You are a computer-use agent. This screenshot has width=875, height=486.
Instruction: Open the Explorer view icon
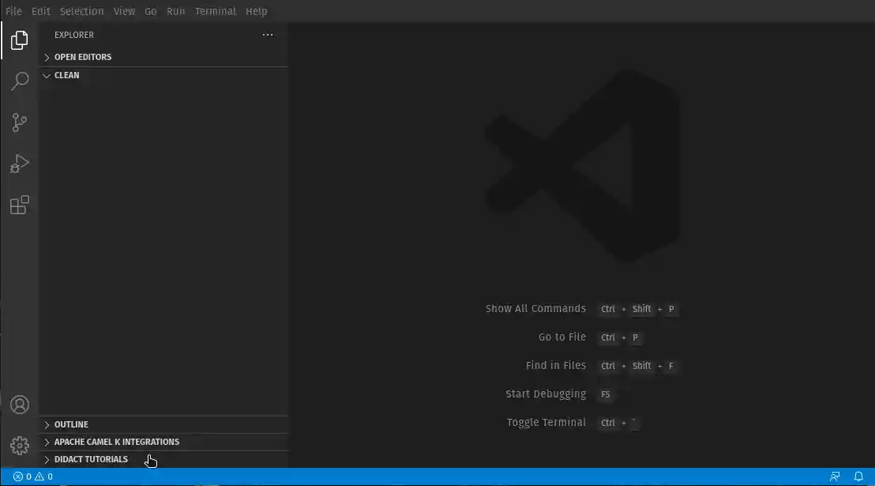(19, 40)
